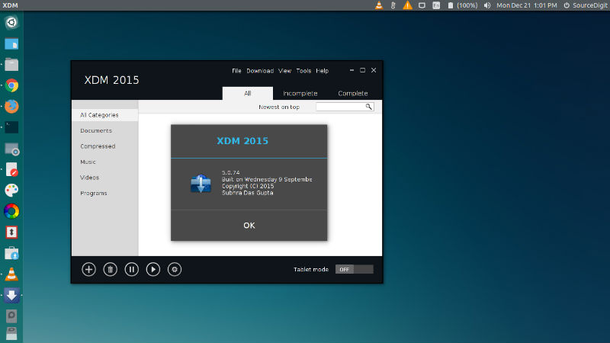610x343 pixels.
Task: Open SourceDigit session power menu
Action: [x=585, y=5]
